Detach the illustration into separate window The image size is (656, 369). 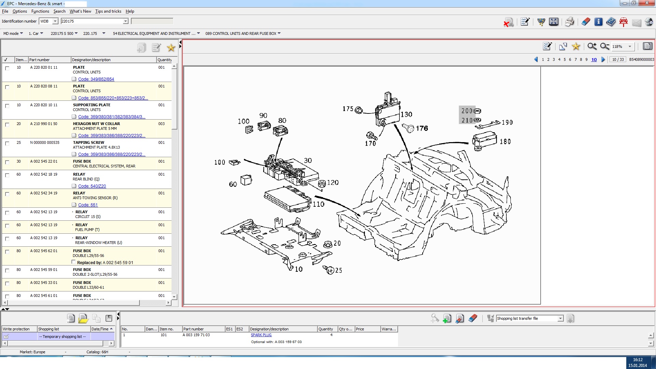[563, 46]
